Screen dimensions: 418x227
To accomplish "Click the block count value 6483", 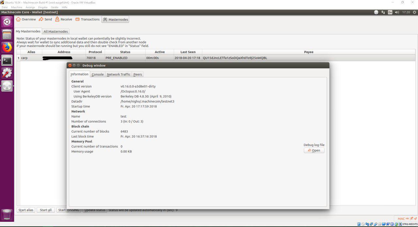I will click(124, 131).
